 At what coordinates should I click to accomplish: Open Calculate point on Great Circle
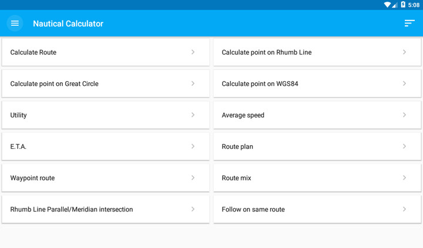tap(55, 84)
